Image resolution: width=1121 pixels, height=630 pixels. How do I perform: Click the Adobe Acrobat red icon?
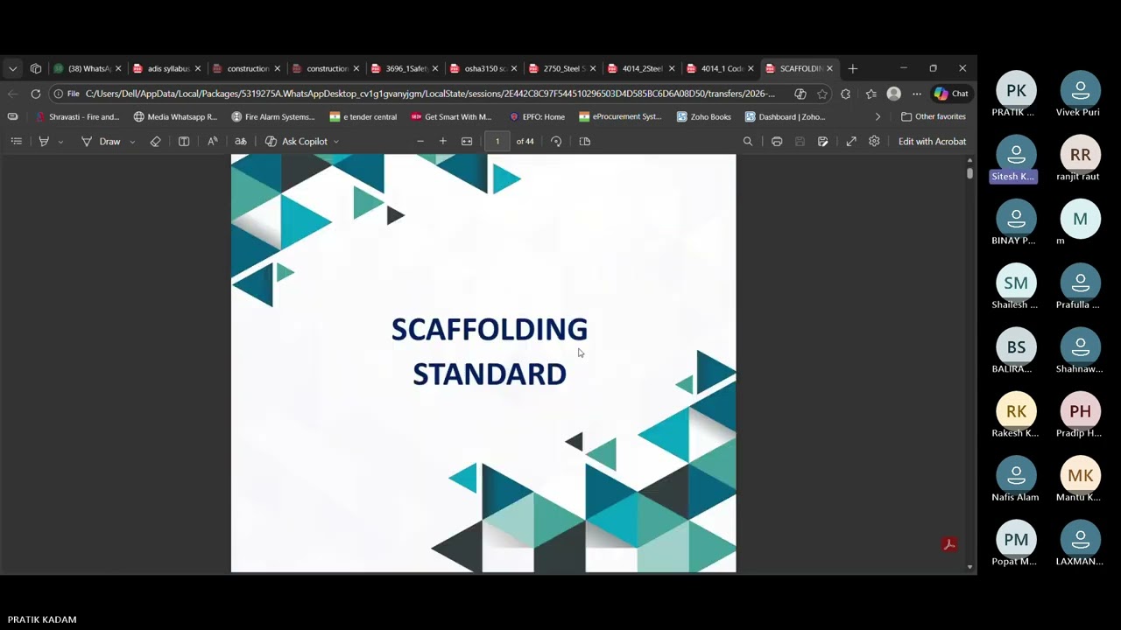coord(948,544)
